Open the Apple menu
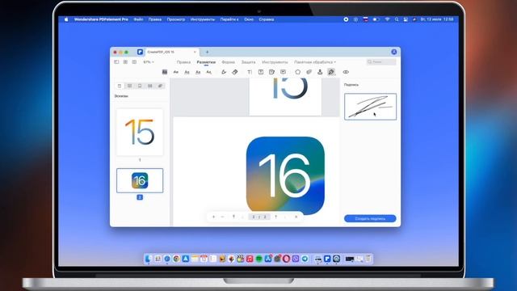This screenshot has width=517, height=291. pyautogui.click(x=66, y=19)
